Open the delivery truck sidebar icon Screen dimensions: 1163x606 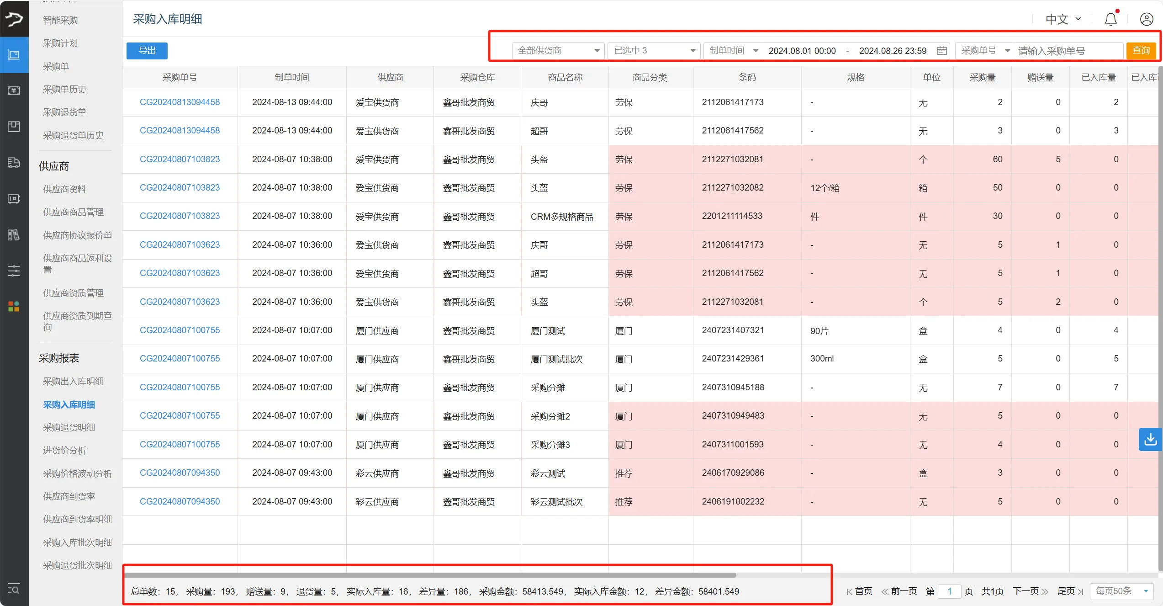(x=14, y=163)
